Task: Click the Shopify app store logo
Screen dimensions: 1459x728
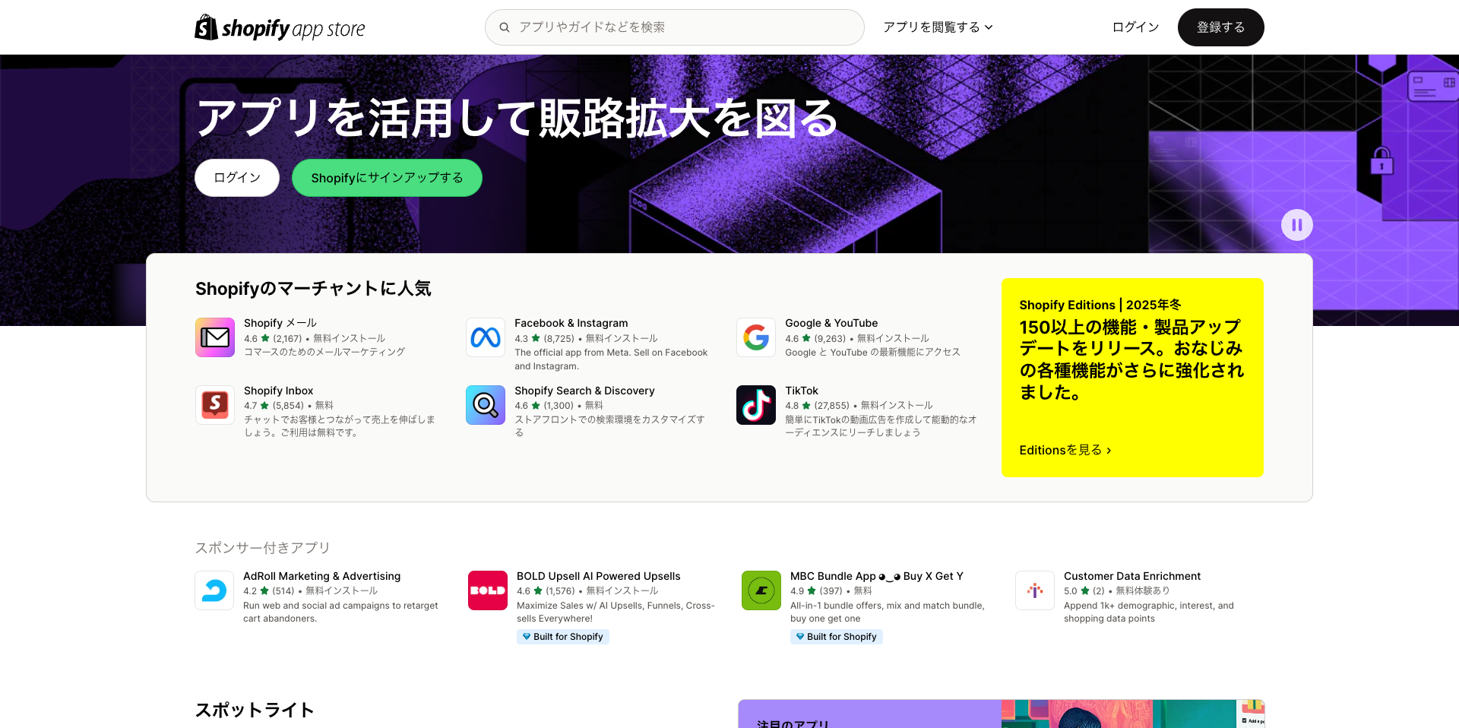Action: pos(280,28)
